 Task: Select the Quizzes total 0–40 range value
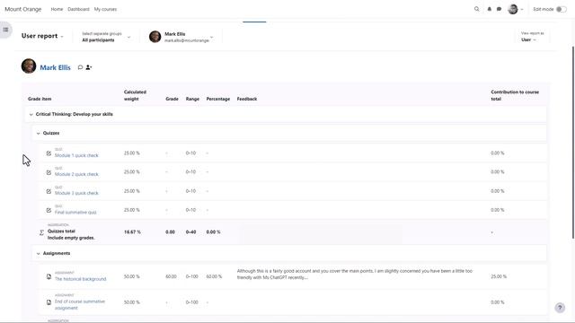pyautogui.click(x=190, y=232)
